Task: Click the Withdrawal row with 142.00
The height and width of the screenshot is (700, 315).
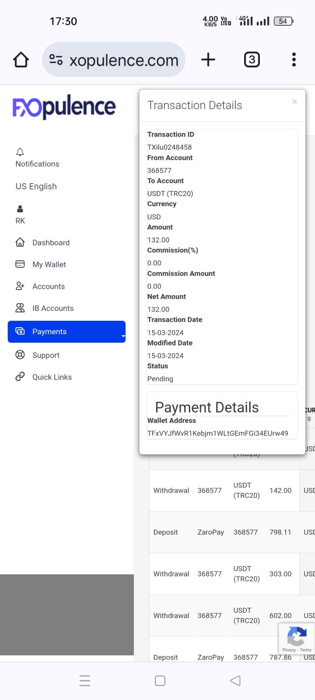Action: coord(232,490)
